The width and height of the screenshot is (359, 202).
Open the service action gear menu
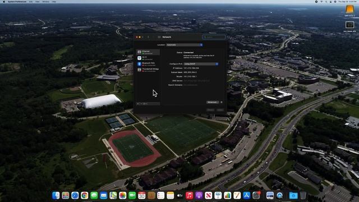point(145,104)
